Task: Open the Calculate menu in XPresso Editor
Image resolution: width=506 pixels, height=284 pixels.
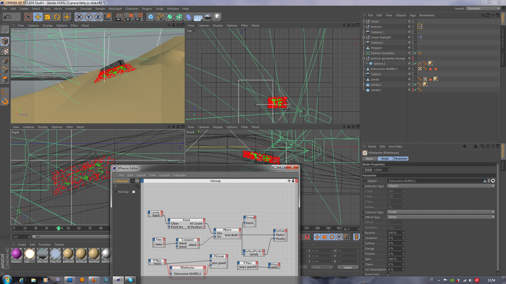Action: 179,175
